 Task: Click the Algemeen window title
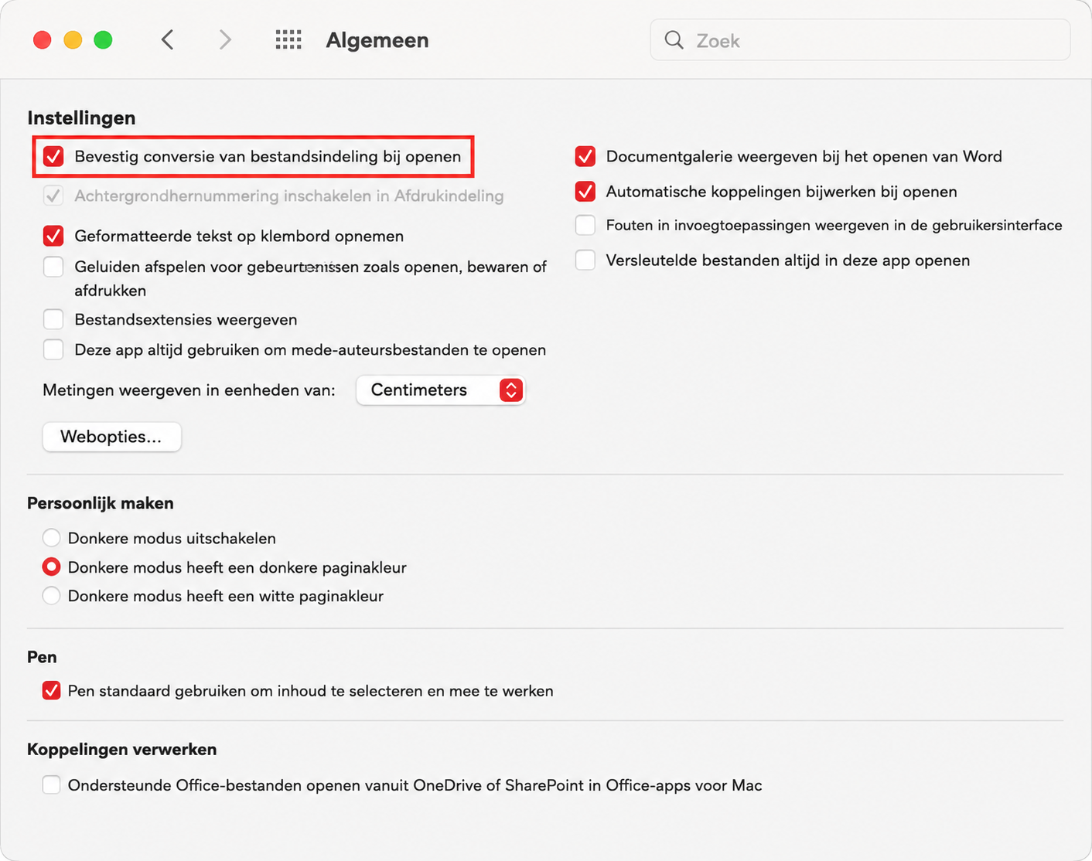coord(377,40)
